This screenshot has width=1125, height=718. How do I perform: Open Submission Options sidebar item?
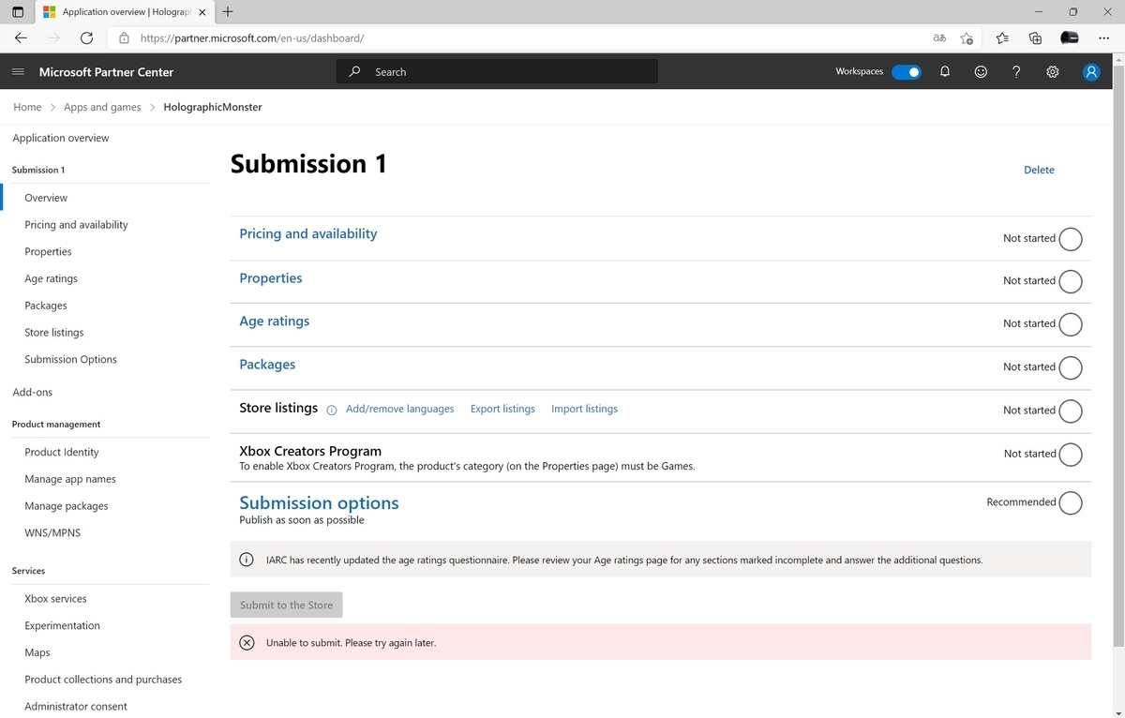point(70,359)
